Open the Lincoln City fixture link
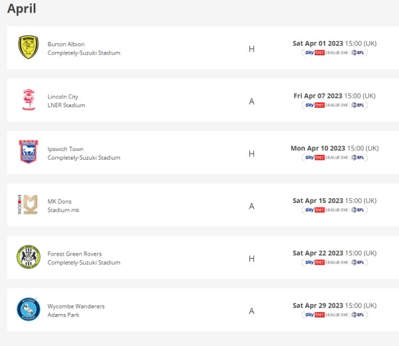 click(63, 96)
